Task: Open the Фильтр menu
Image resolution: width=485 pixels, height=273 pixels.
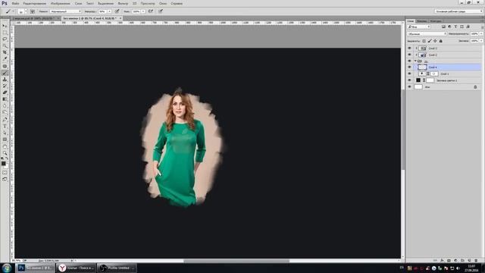Action: pos(123,3)
